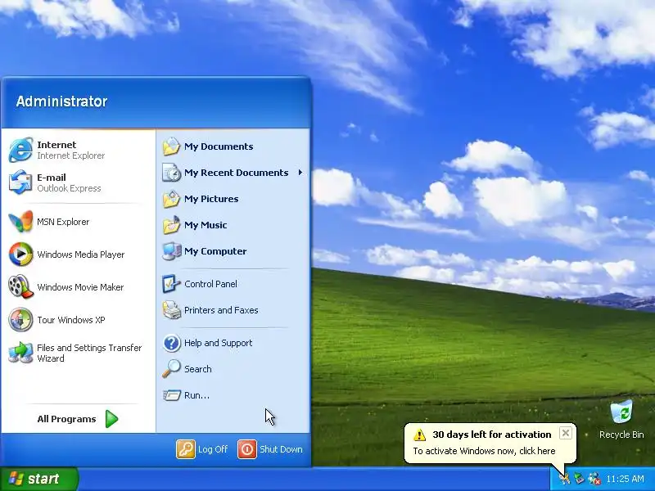The height and width of the screenshot is (491, 655).
Task: Open Internet Explorer icon in Start menu
Action: [20, 150]
